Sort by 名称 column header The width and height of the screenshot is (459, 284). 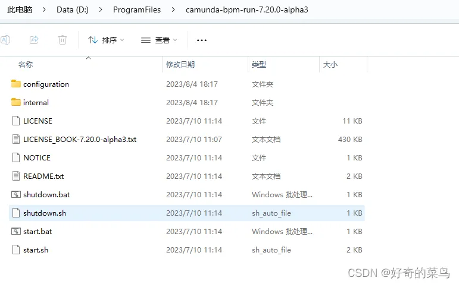coord(26,65)
